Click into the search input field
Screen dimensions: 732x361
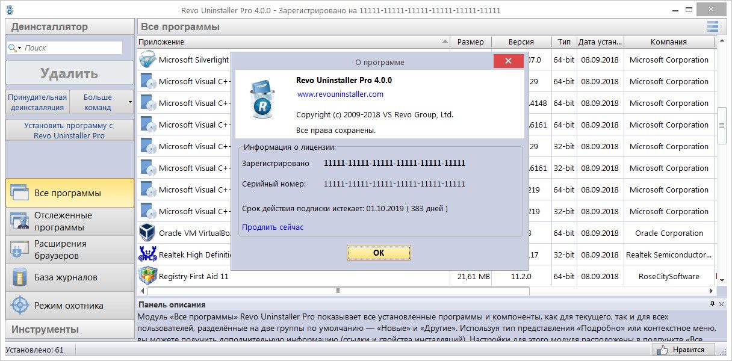(x=72, y=48)
